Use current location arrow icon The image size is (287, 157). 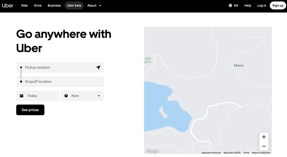tap(98, 67)
